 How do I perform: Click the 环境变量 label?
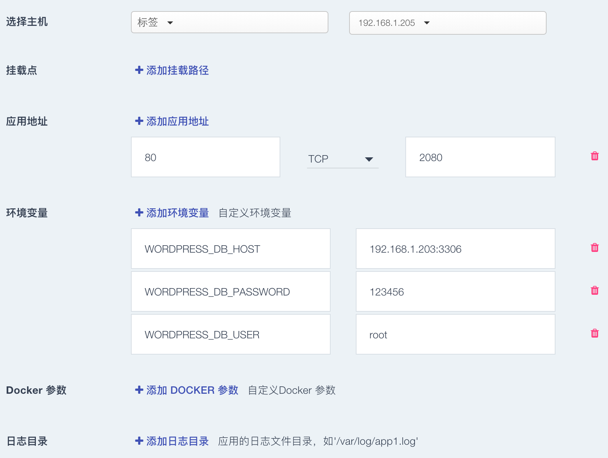coord(27,213)
